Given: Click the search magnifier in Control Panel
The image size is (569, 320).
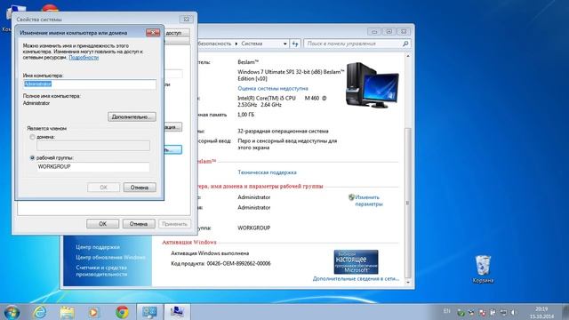Looking at the screenshot, I should coord(405,44).
